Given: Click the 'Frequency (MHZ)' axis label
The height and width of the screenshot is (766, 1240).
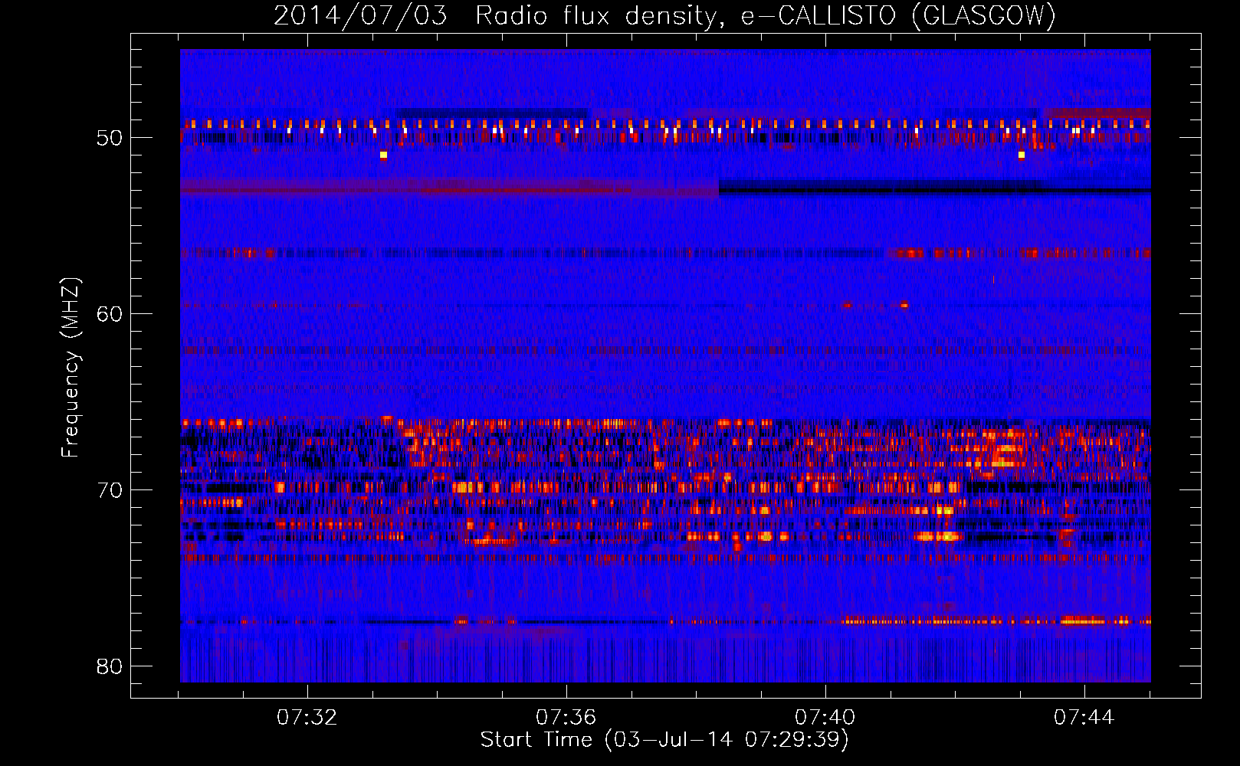Looking at the screenshot, I should tap(71, 368).
